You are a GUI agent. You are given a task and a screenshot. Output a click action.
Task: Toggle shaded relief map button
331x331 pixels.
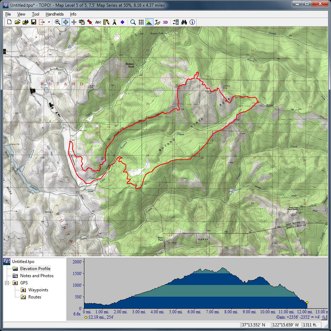149,22
